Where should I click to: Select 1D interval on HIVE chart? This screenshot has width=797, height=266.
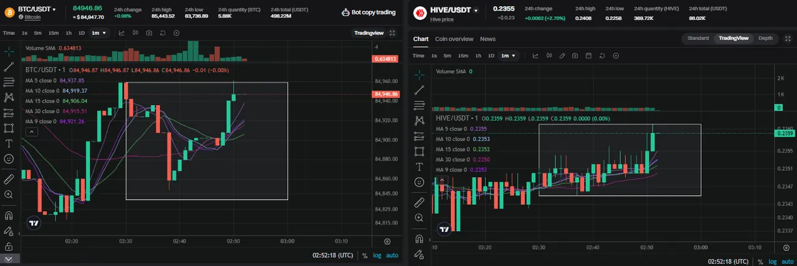(491, 55)
